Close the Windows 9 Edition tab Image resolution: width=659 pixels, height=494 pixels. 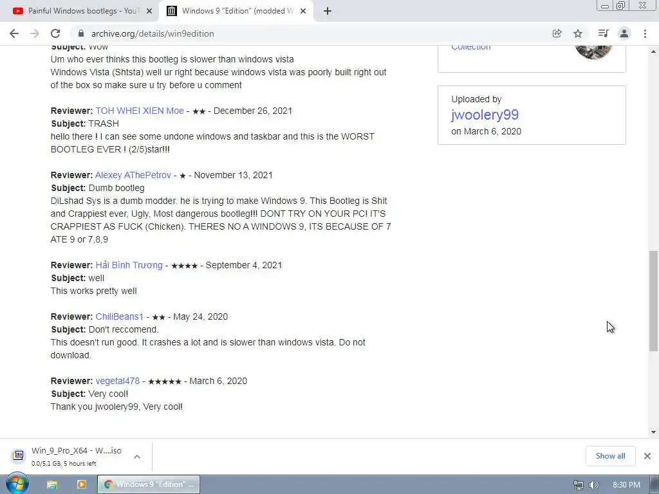(303, 11)
